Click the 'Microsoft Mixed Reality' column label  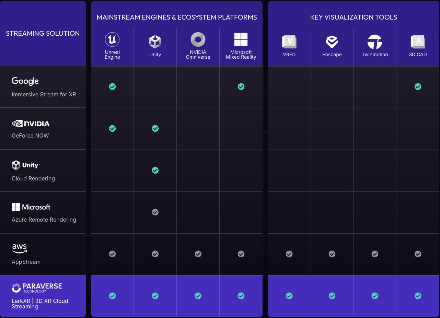coord(241,55)
